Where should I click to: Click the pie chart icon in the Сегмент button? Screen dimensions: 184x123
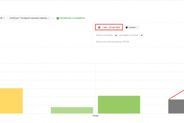point(126,27)
